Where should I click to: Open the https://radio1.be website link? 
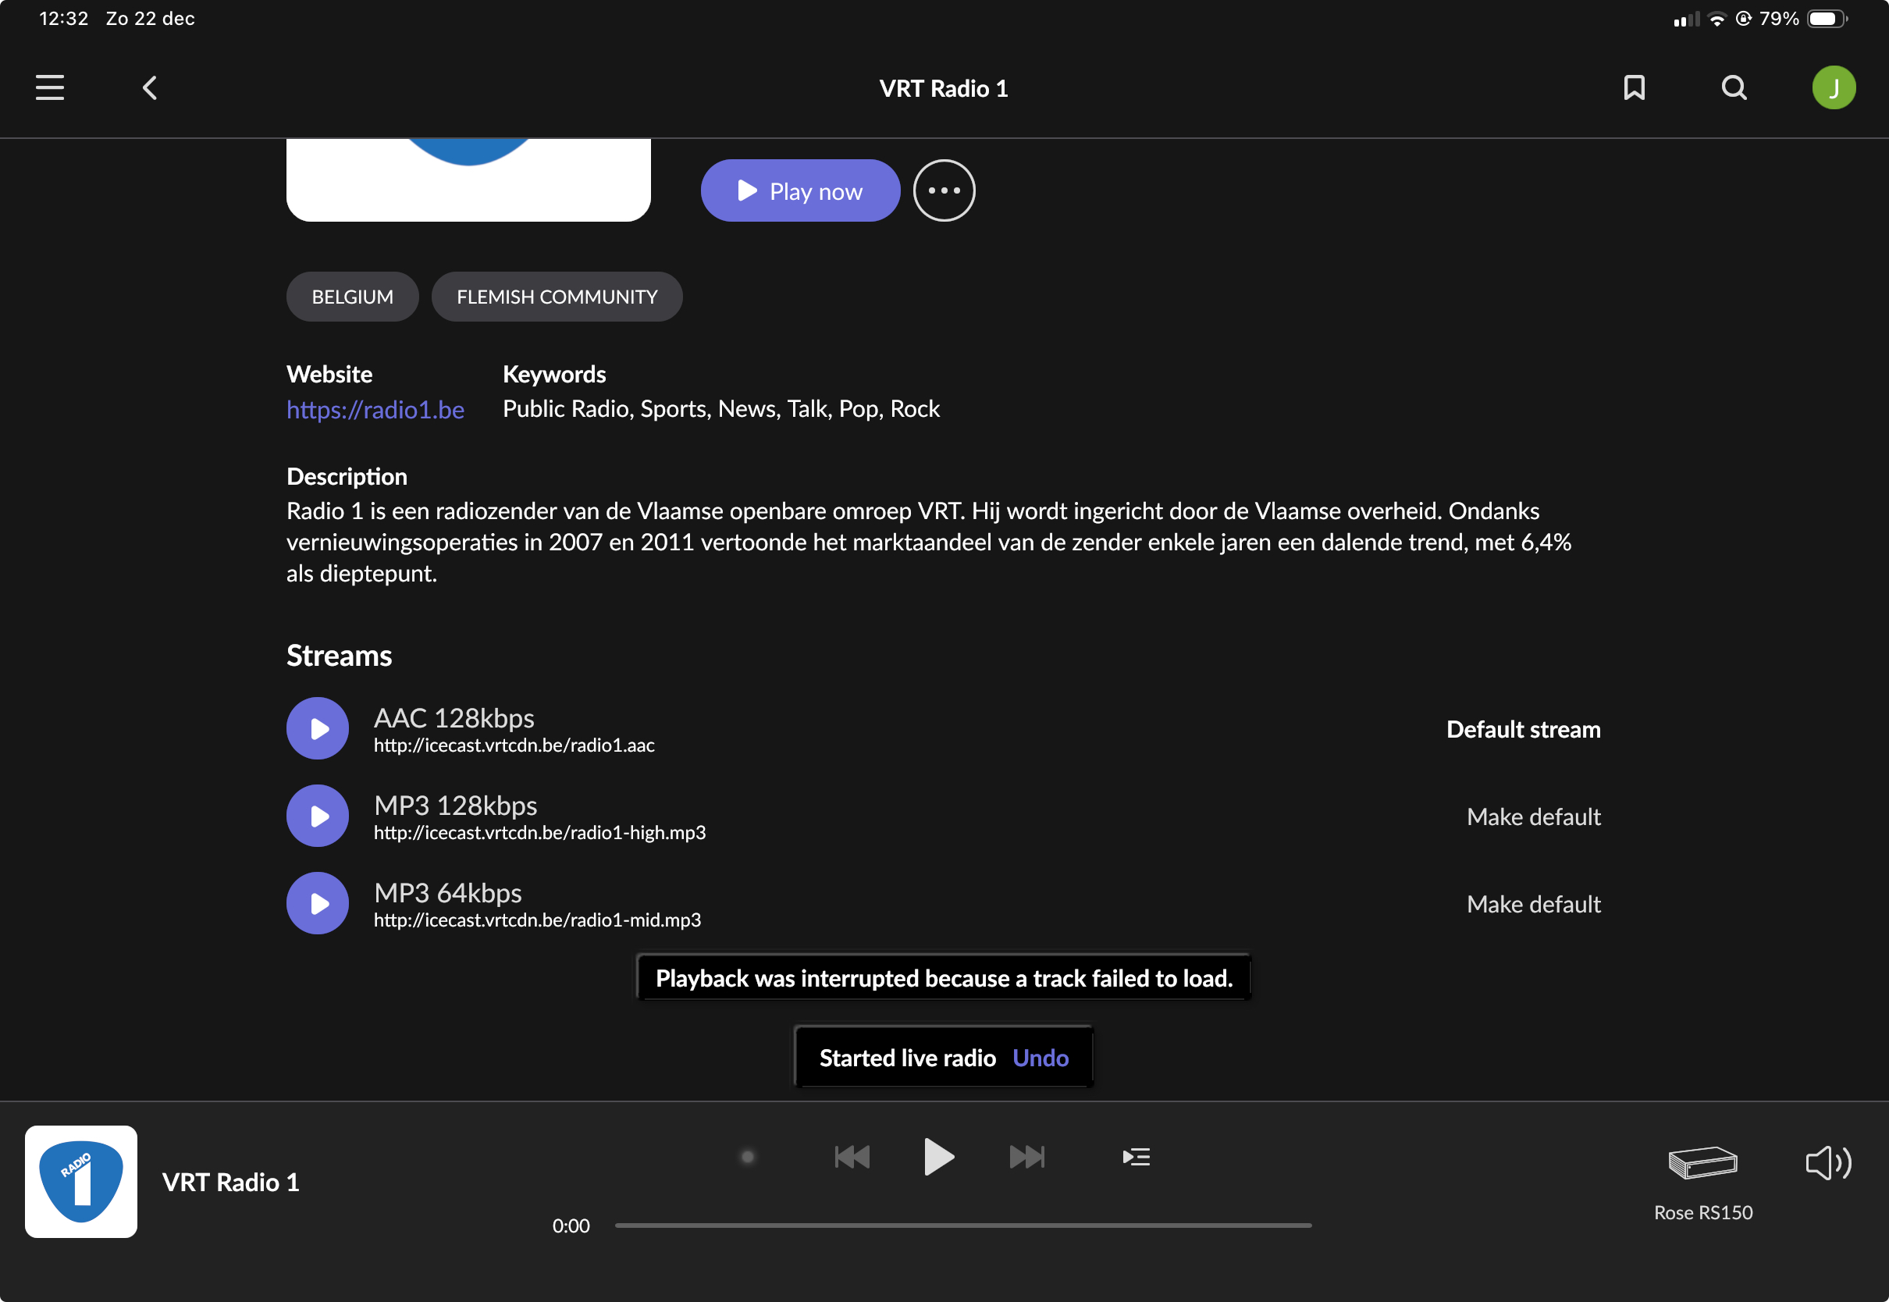375,410
